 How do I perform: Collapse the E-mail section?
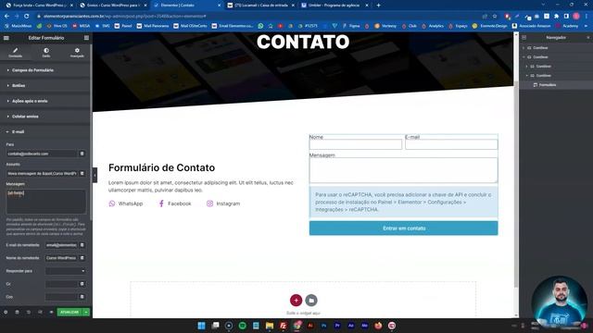click(x=45, y=131)
